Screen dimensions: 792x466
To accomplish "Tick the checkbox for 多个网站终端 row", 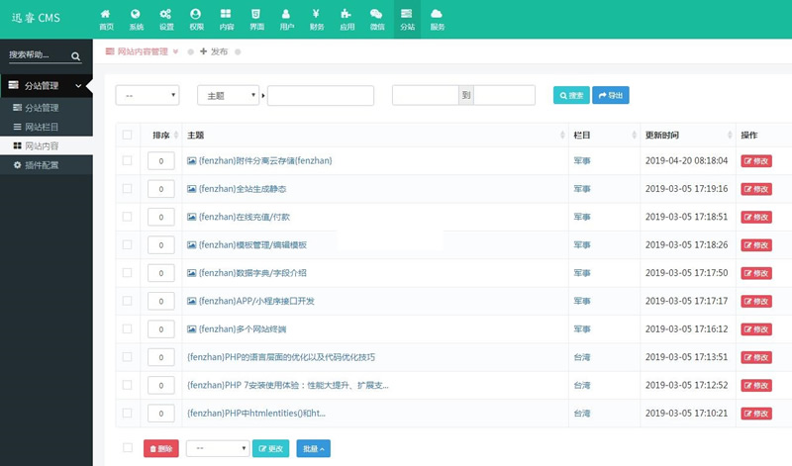I will [x=127, y=328].
